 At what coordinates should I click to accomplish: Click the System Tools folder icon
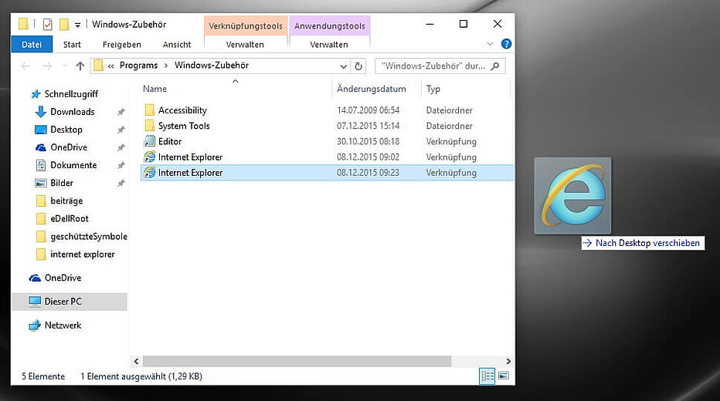149,126
